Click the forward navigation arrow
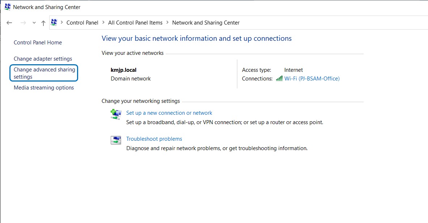Screen dimensions: 428x223 [x=23, y=23]
